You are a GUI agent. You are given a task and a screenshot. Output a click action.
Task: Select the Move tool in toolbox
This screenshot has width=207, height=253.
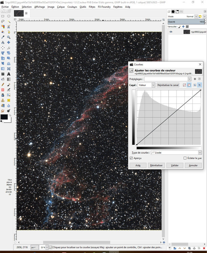tap(8, 43)
